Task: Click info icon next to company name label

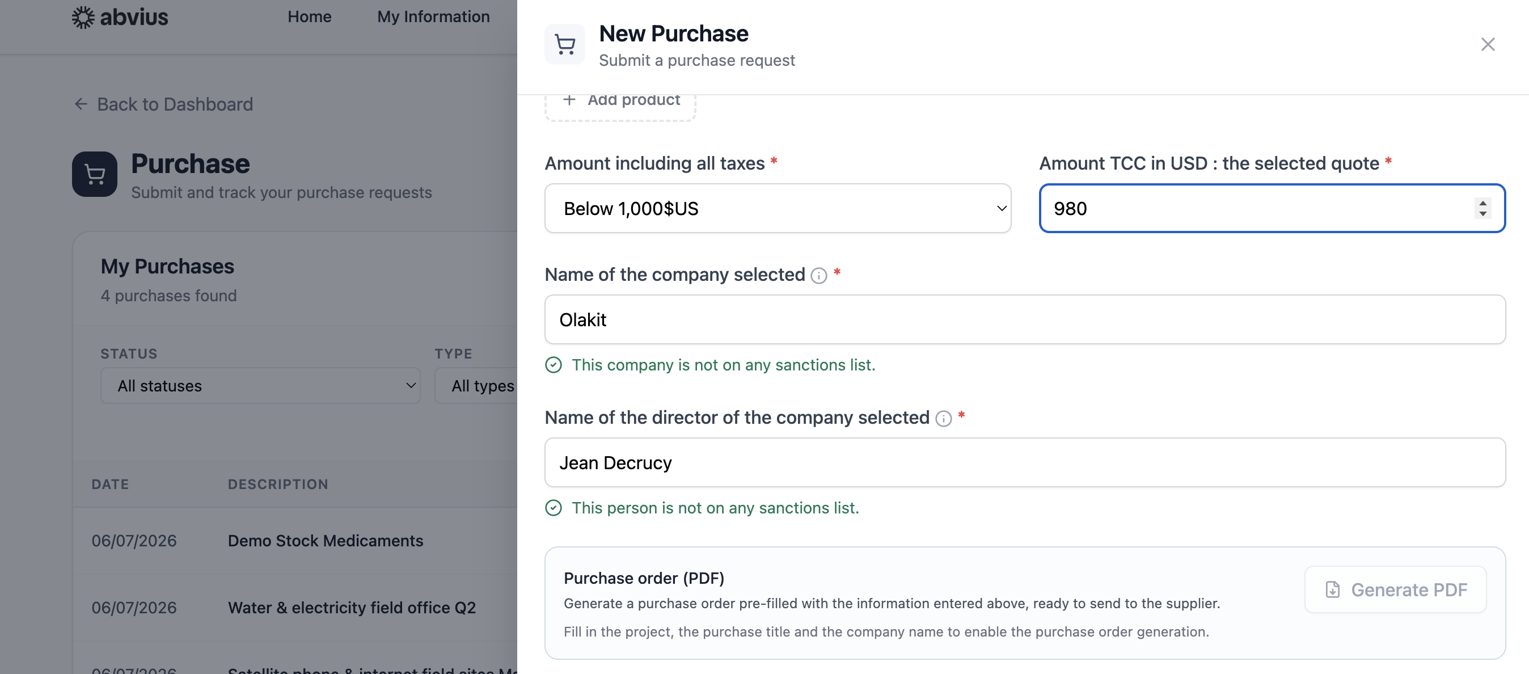Action: 818,276
